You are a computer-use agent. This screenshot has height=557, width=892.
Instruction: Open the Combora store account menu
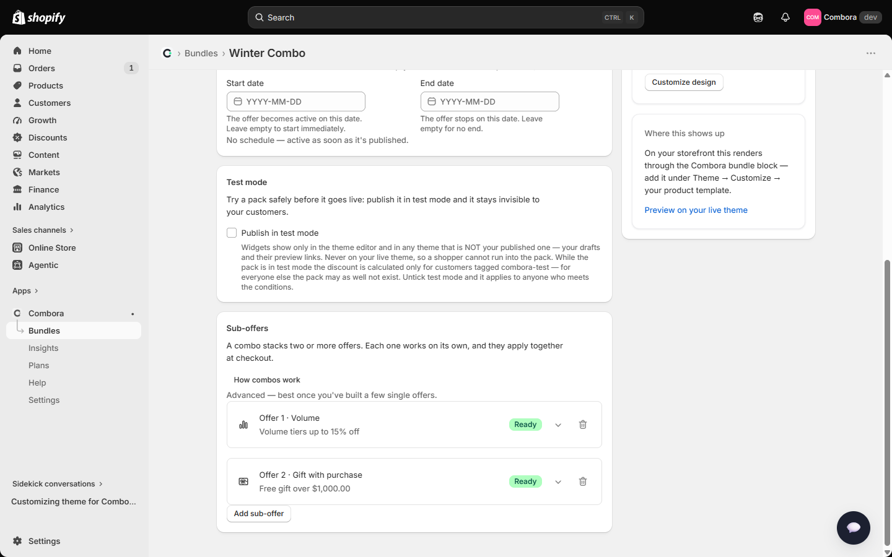[x=842, y=17]
